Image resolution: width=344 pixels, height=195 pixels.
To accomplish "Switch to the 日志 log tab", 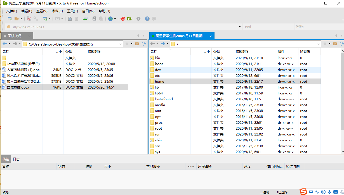I will coord(16,159).
